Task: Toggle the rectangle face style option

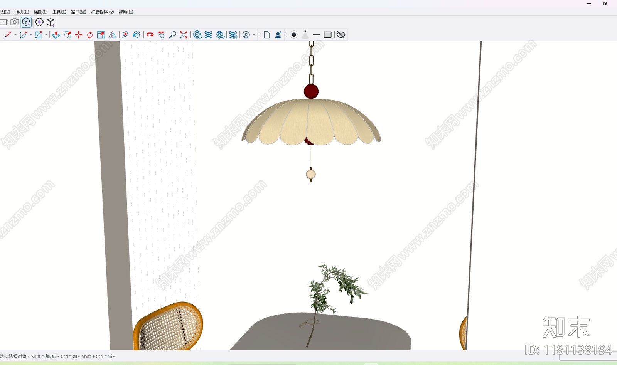Action: [328, 35]
